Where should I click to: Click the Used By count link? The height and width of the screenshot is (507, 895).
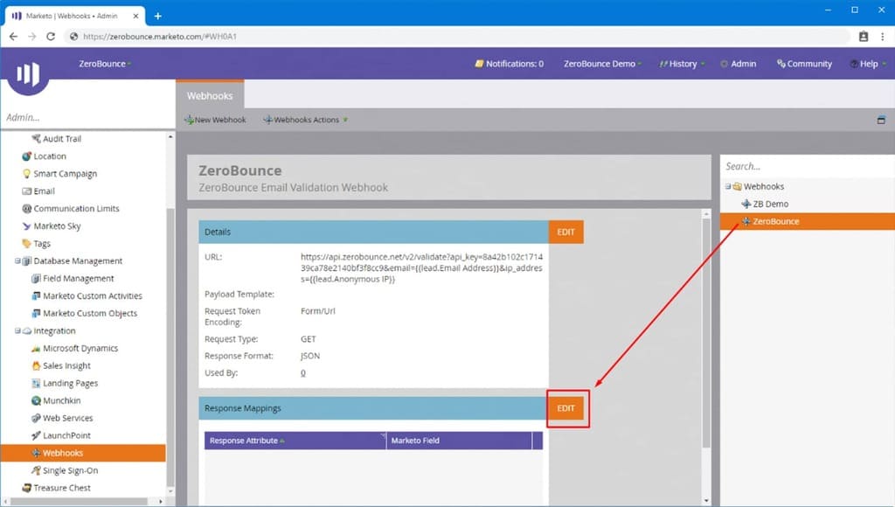(303, 373)
